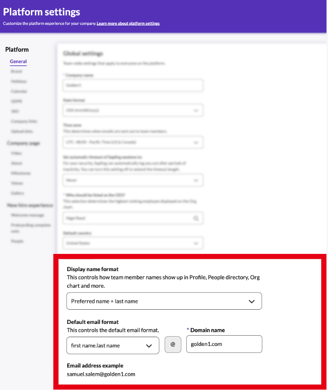Go to Brand in sidebar
Viewport: 328px width, 390px height.
(x=16, y=71)
